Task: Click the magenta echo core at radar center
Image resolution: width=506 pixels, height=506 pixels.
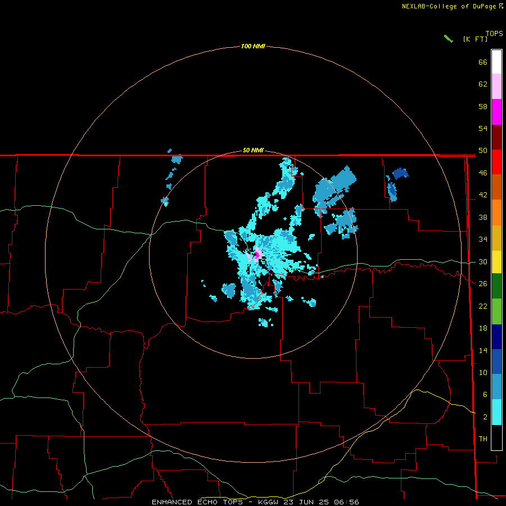Action: coord(256,255)
